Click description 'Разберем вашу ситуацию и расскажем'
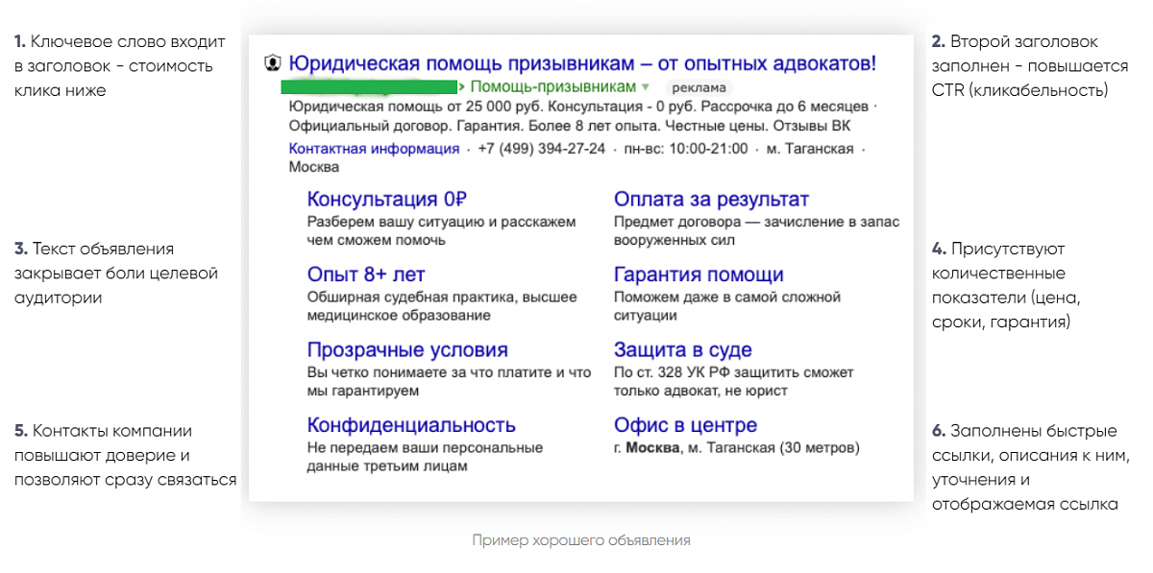The height and width of the screenshot is (573, 1153). click(441, 222)
